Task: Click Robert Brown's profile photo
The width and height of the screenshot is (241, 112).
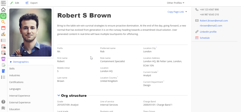Action: tap(30, 32)
